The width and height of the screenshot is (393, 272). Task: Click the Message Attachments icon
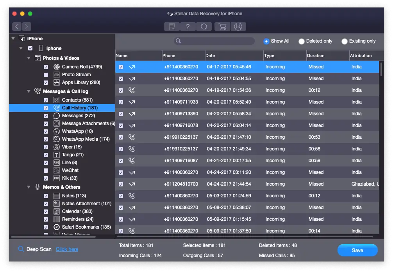point(57,123)
